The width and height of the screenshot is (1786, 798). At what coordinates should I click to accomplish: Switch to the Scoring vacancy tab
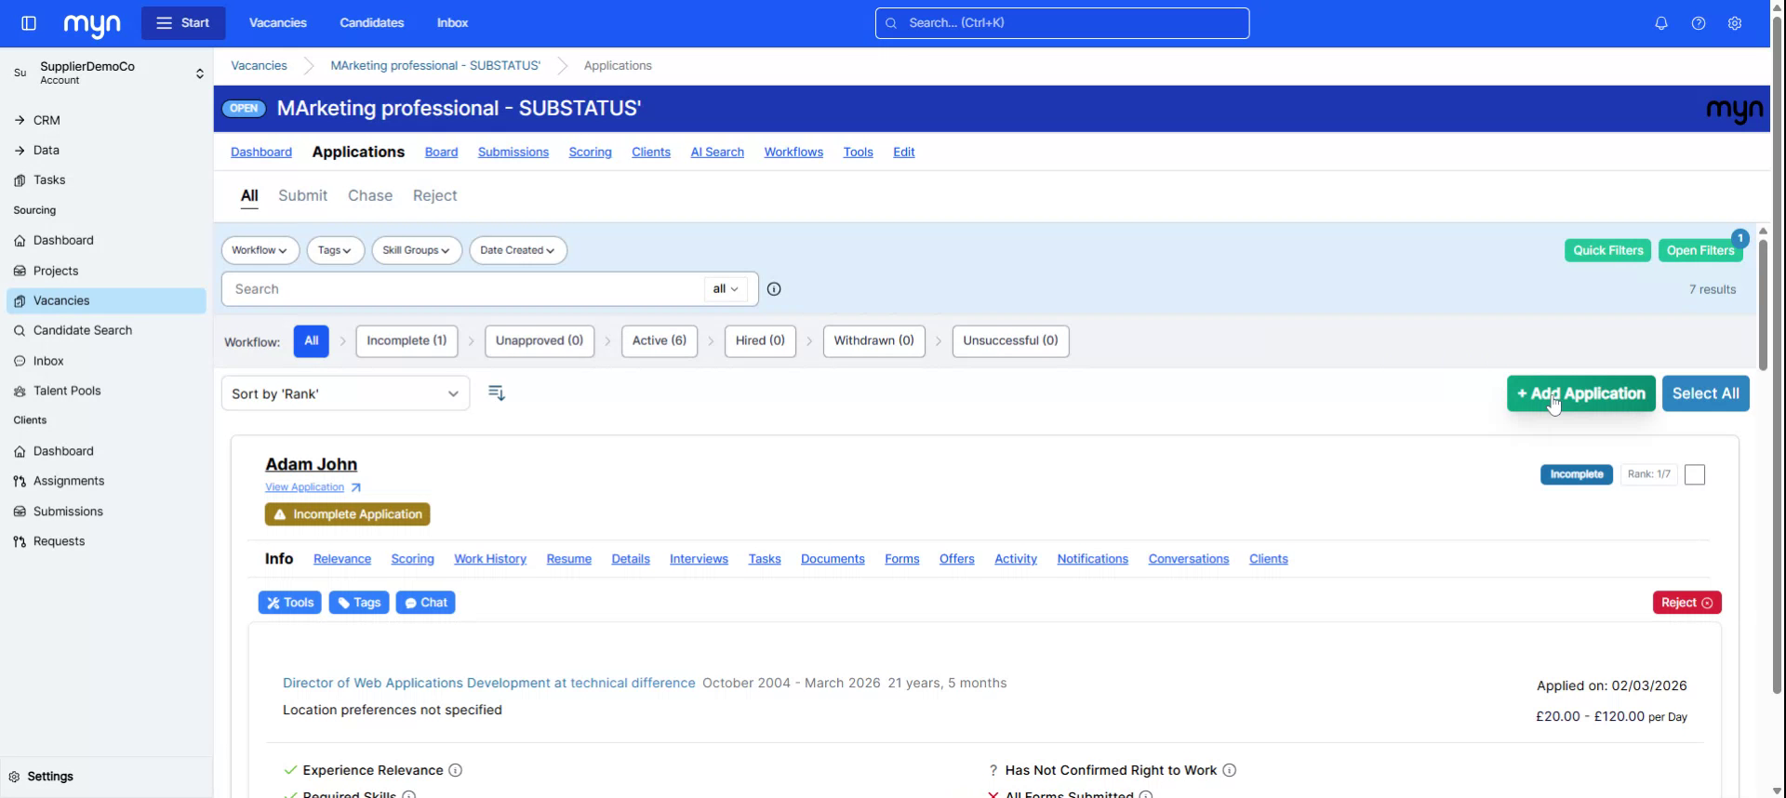(x=590, y=152)
